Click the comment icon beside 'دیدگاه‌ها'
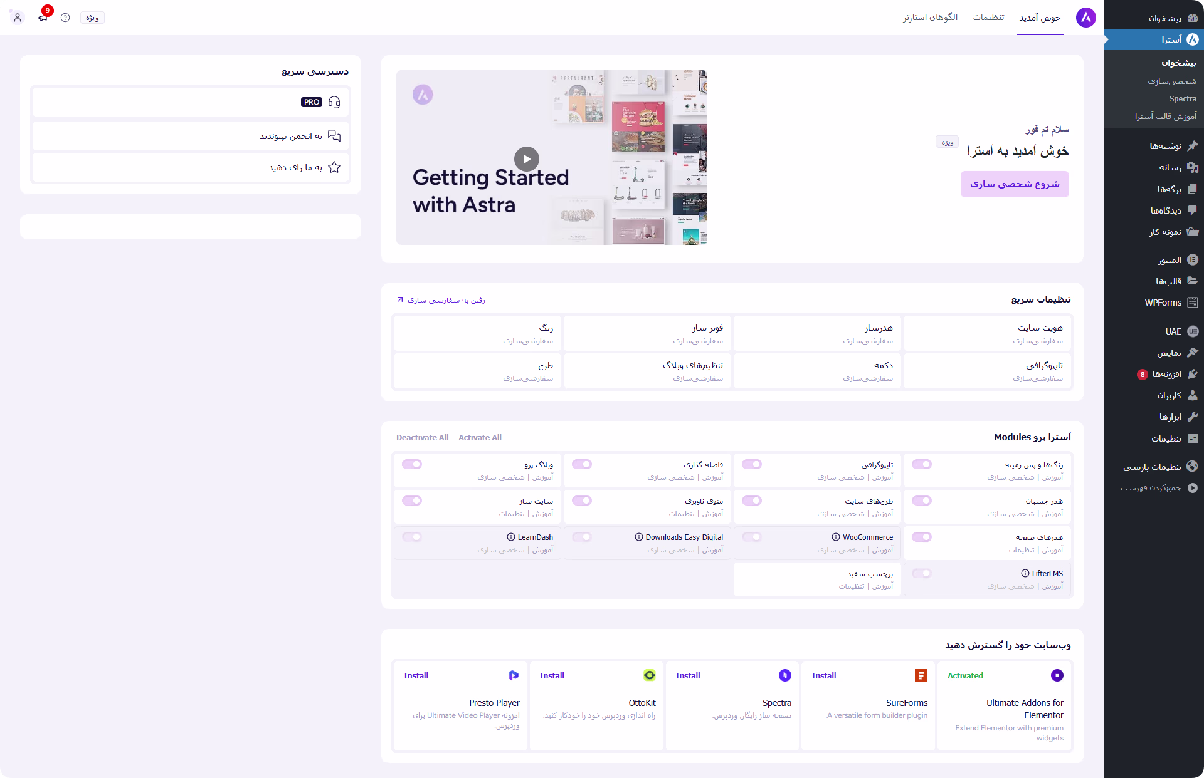The height and width of the screenshot is (778, 1204). point(1193,210)
